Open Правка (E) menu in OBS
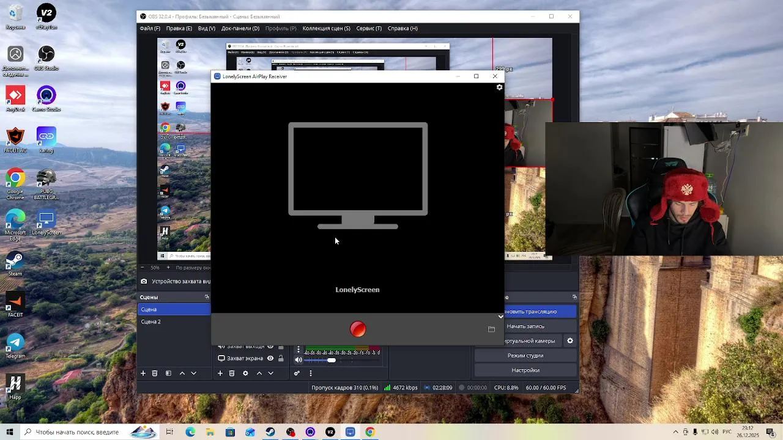Viewport: 783px width, 440px height. (179, 28)
